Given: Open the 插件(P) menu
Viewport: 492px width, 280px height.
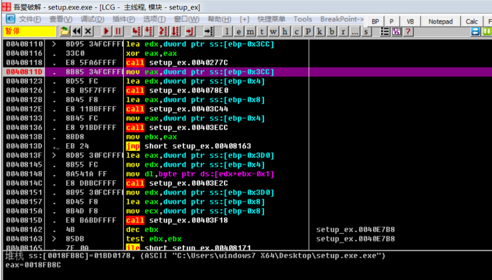Looking at the screenshot, I should point(123,19).
